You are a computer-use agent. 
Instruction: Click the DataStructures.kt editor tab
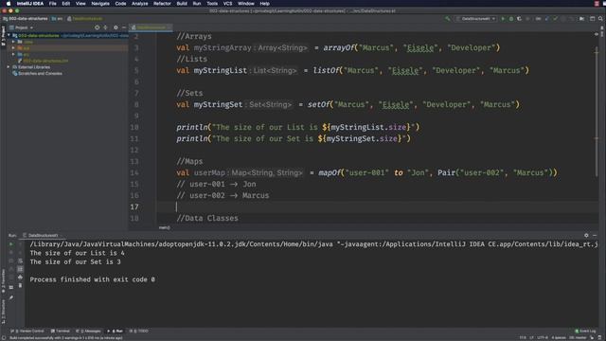point(151,27)
